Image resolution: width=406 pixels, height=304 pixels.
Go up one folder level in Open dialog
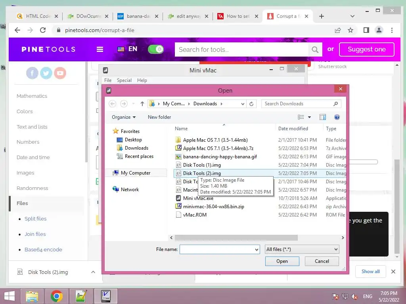[142, 104]
